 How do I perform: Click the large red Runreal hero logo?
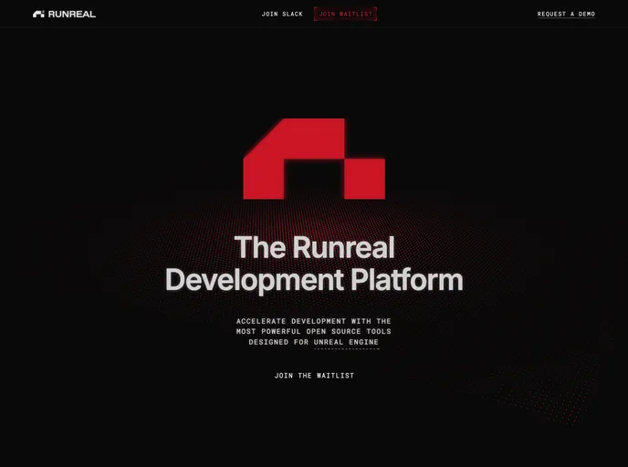pyautogui.click(x=314, y=159)
